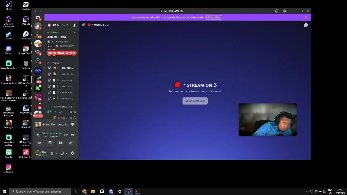This screenshot has width=347, height=195.
Task: Open the activities launcher icon
Action: pyautogui.click(x=60, y=143)
